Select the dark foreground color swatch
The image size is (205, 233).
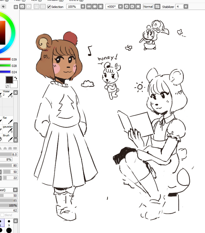(9, 80)
